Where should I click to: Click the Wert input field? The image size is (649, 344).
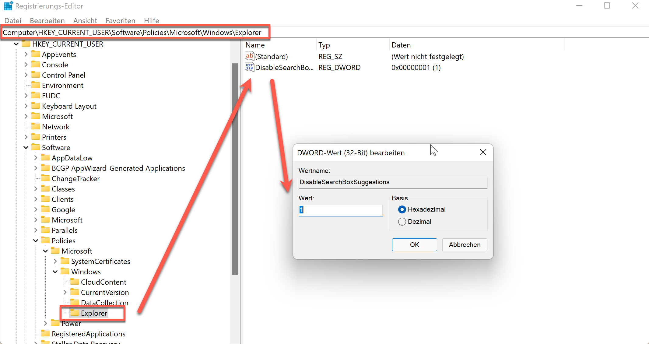pyautogui.click(x=340, y=210)
